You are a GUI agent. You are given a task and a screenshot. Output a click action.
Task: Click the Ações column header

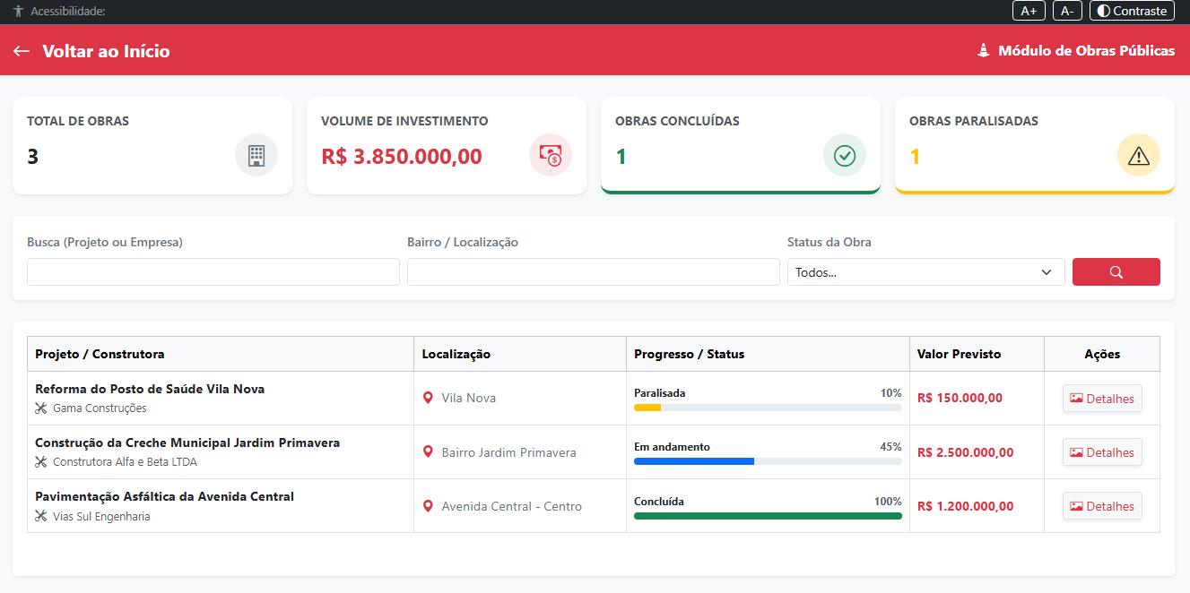1102,354
